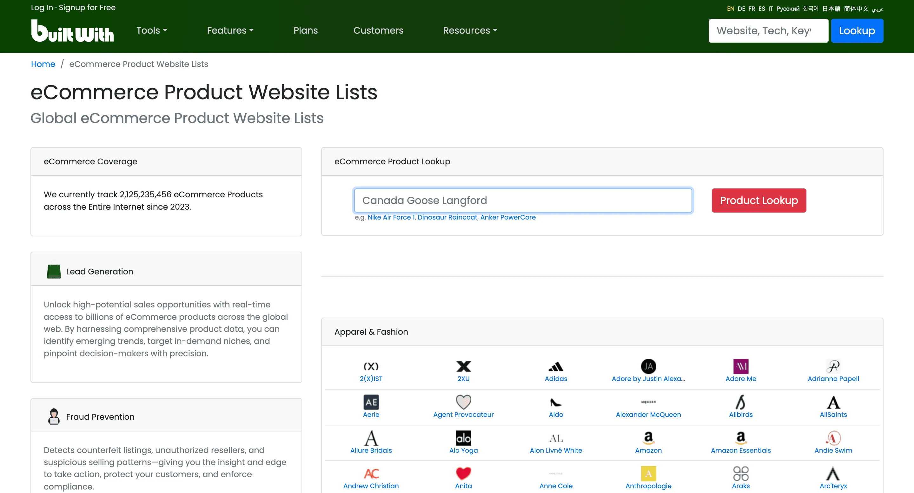
Task: Click the Lead Generation shopping bag icon
Action: click(54, 271)
